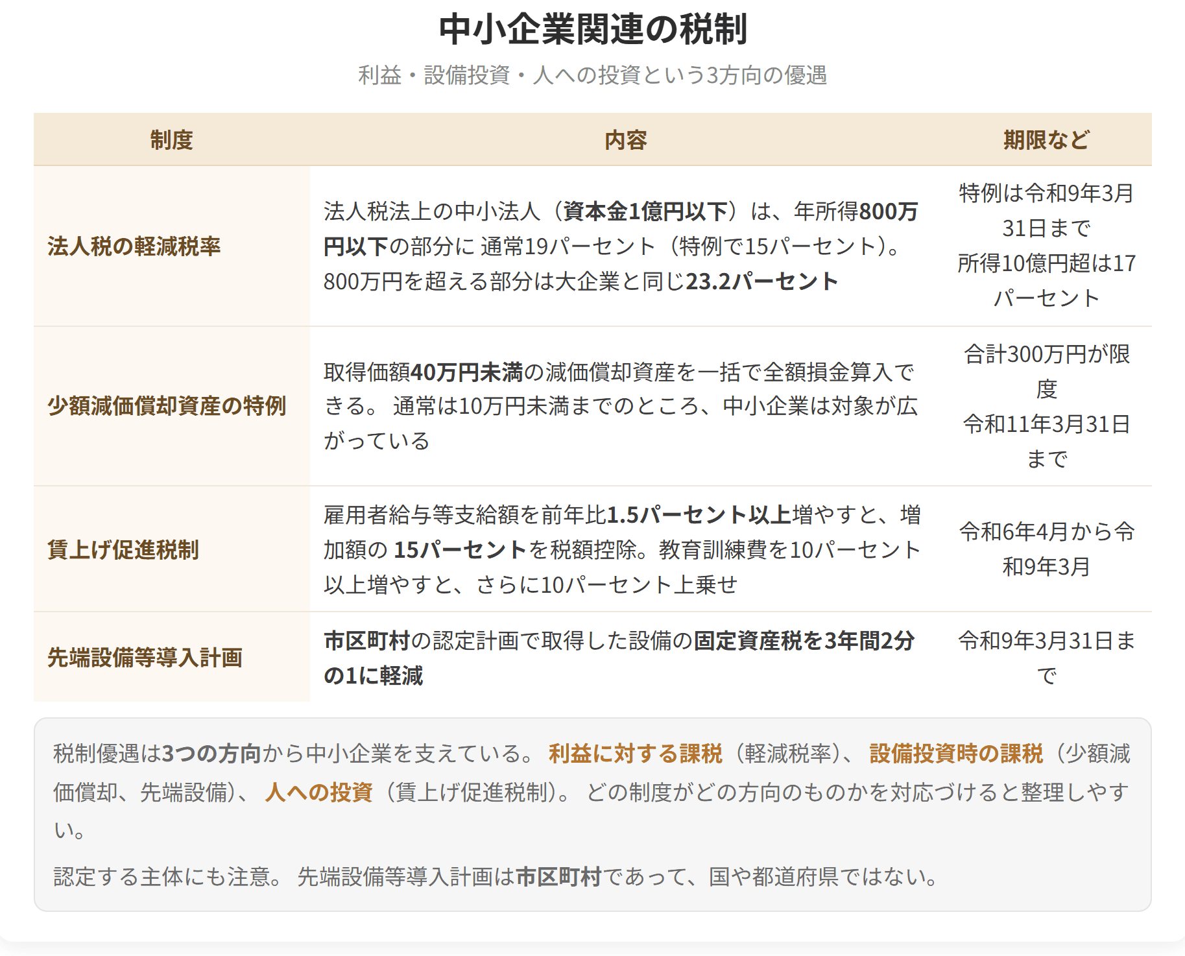Image resolution: width=1185 pixels, height=956 pixels.
Task: Click the deadline cell 令和9年3月31日まで
Action: [1046, 658]
